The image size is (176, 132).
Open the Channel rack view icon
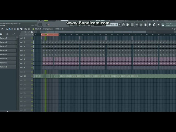pyautogui.click(x=132, y=24)
